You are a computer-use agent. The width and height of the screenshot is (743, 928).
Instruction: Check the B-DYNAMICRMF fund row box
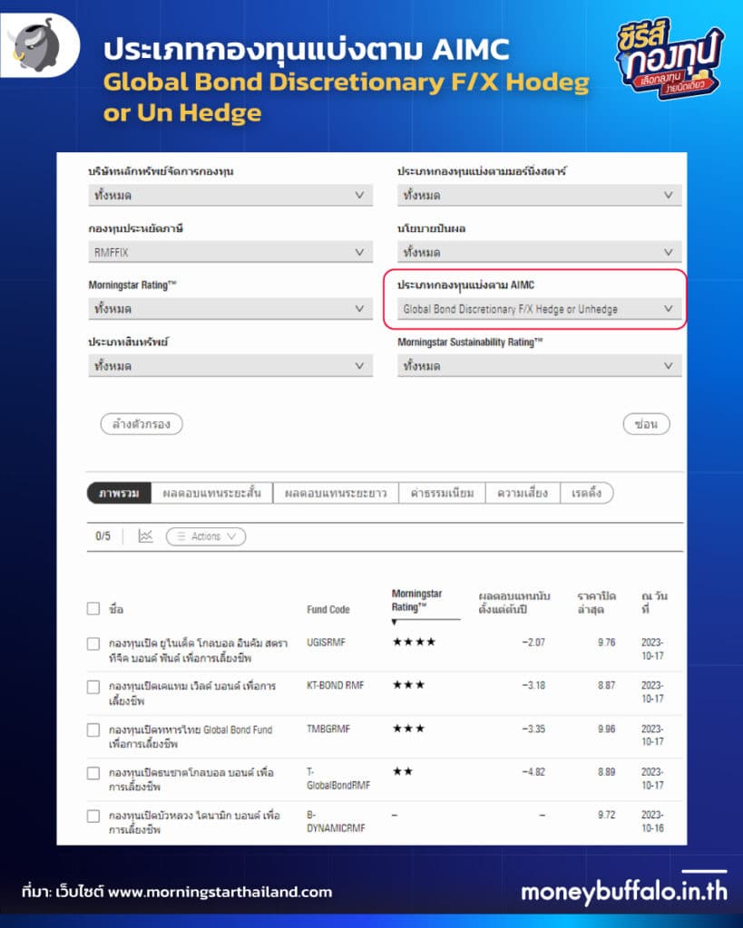[x=93, y=817]
